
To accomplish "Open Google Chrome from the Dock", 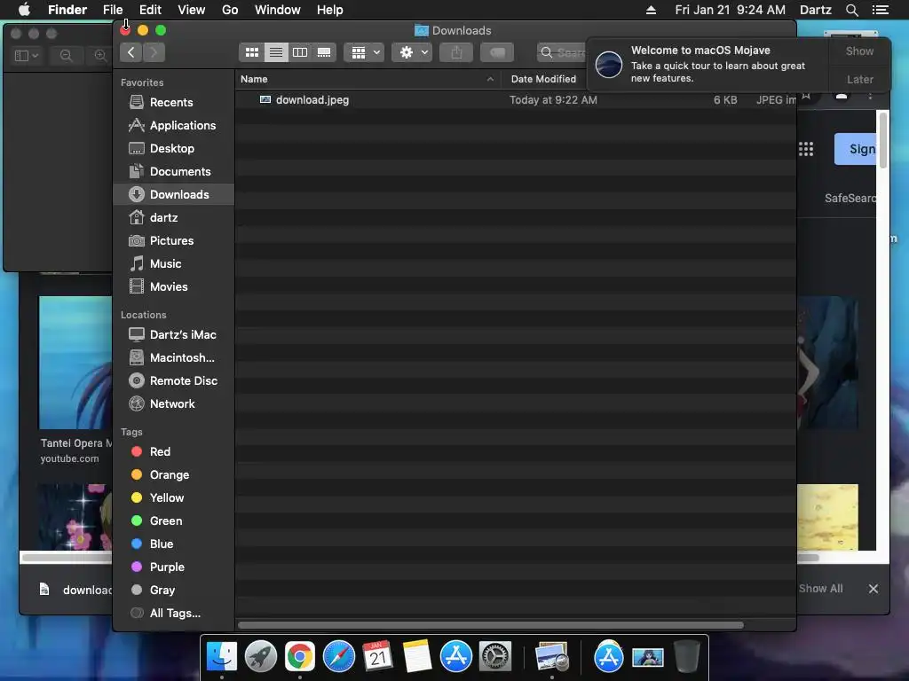I will [x=300, y=657].
